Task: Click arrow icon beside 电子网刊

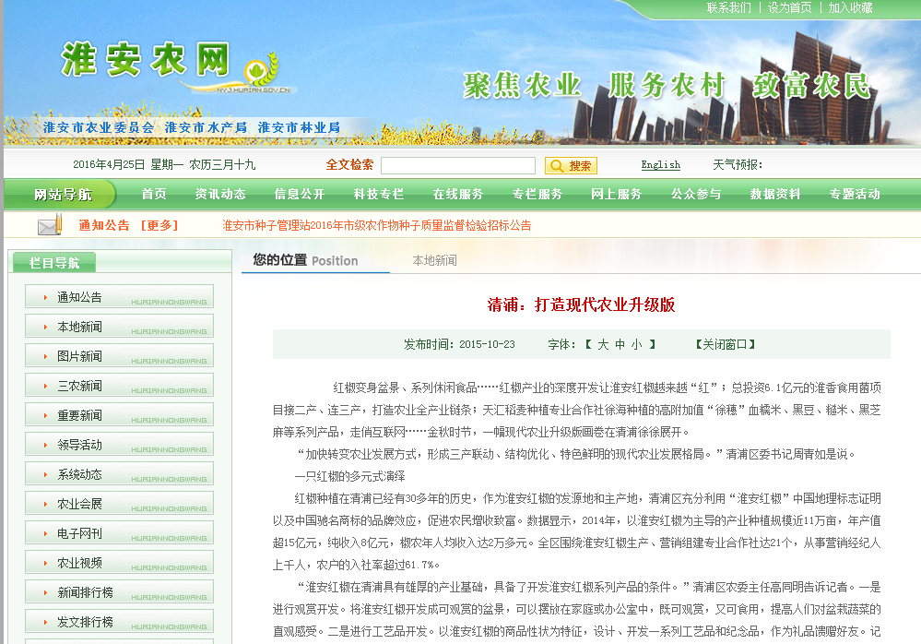Action: (x=44, y=533)
